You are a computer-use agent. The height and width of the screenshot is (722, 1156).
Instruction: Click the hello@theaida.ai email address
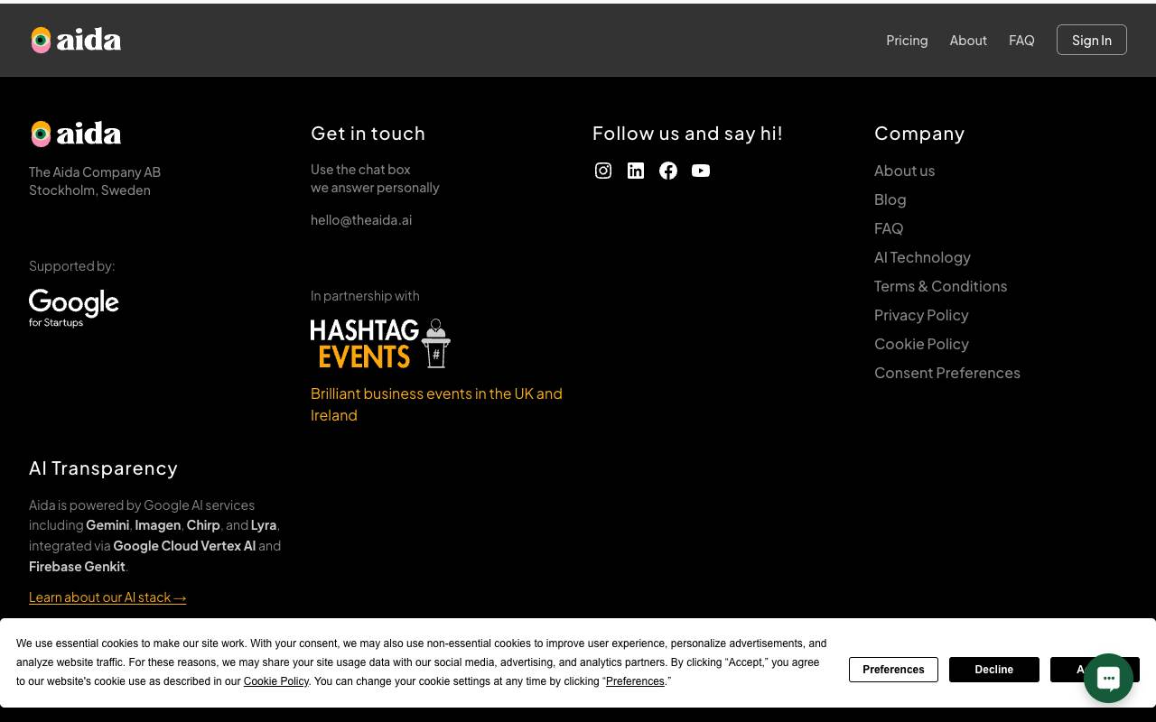pyautogui.click(x=361, y=219)
